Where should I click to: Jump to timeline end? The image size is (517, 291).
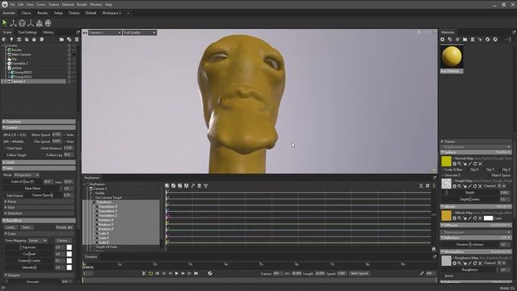tap(196, 273)
